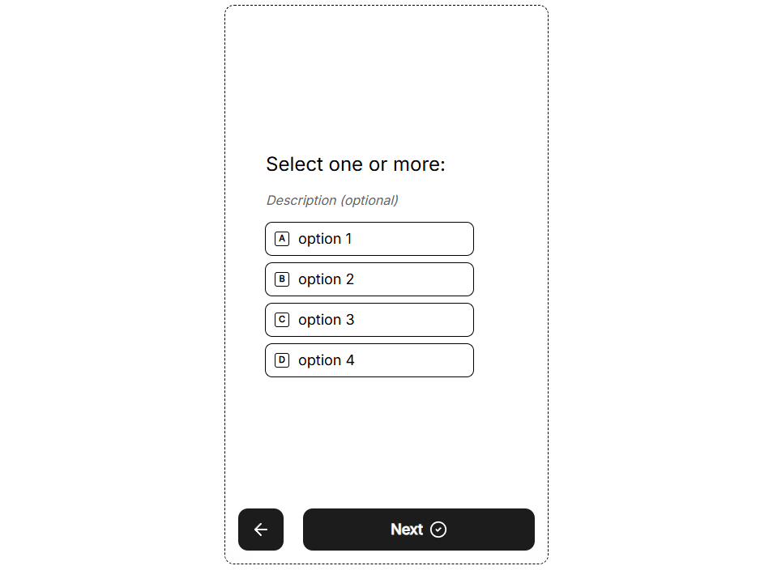Image resolution: width=773 pixels, height=570 pixels.
Task: Click the 'Description (optional)' text
Action: tap(331, 200)
